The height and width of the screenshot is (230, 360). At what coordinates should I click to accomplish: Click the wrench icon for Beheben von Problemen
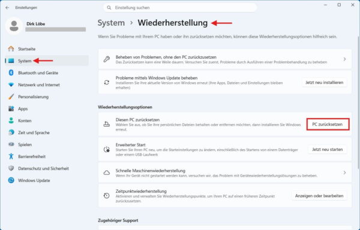point(107,59)
